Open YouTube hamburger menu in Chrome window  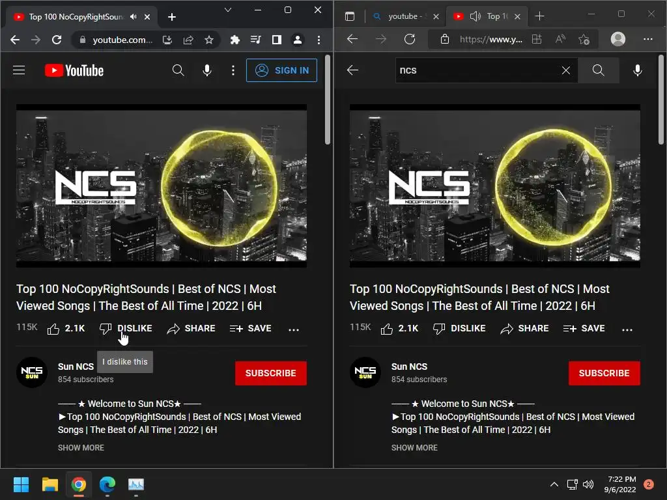pos(19,70)
